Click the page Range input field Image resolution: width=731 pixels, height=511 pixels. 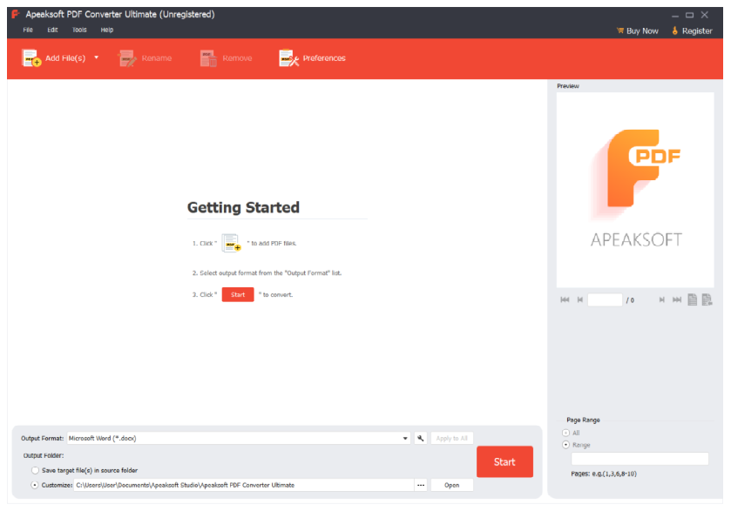coord(640,459)
